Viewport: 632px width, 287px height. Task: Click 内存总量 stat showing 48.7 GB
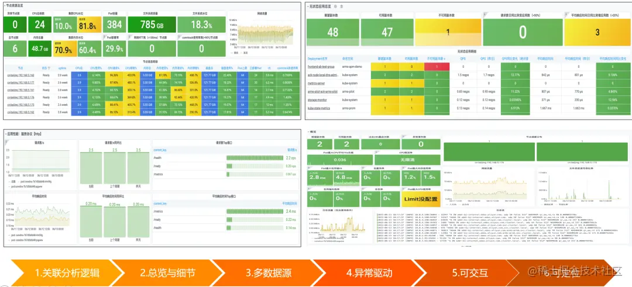40,49
